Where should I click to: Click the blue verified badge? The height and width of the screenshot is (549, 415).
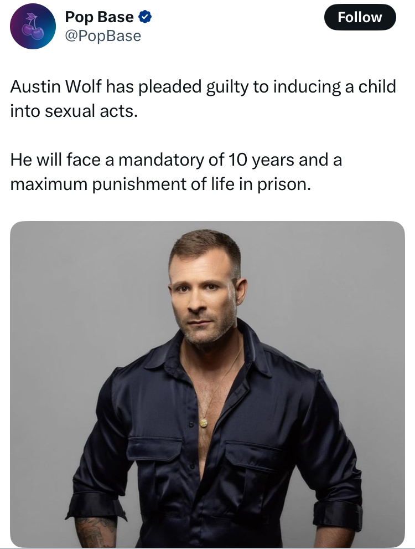pyautogui.click(x=145, y=17)
